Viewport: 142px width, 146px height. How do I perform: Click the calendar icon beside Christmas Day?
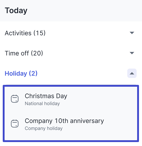(x=15, y=99)
